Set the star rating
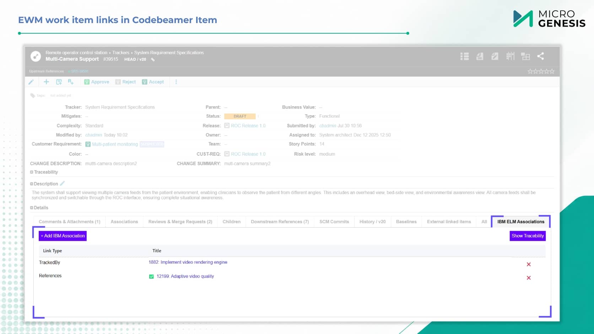 point(541,71)
